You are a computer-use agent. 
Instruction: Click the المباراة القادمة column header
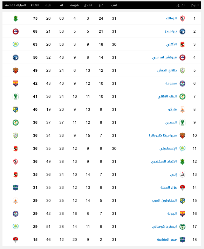(x=15, y=5)
